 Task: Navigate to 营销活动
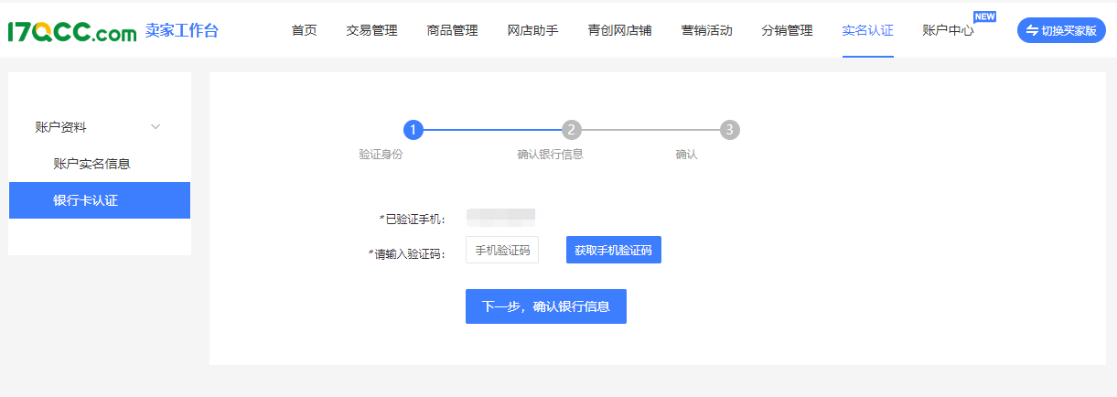point(706,31)
